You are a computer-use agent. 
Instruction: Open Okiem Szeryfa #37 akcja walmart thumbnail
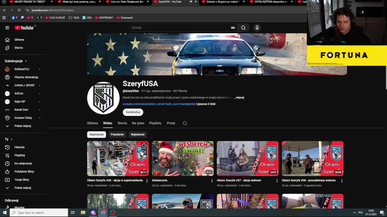[248, 159]
